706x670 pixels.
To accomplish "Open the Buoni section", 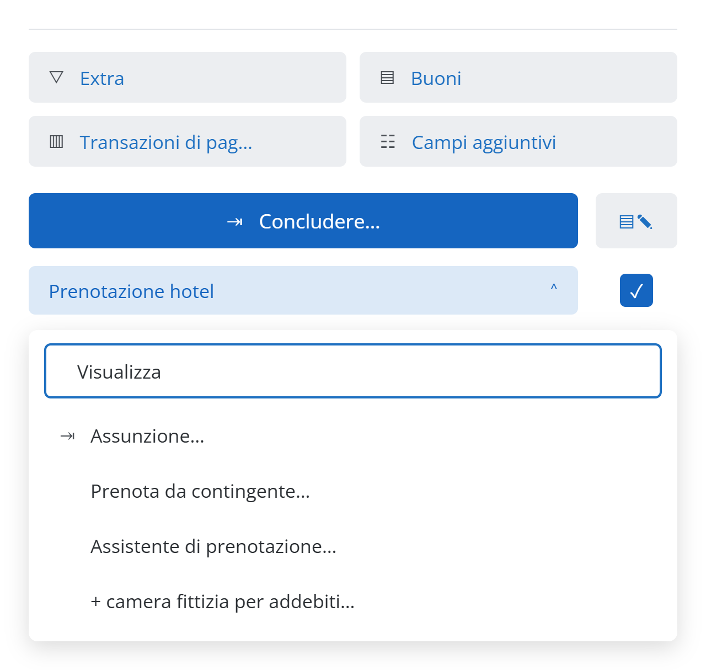I will click(x=518, y=77).
